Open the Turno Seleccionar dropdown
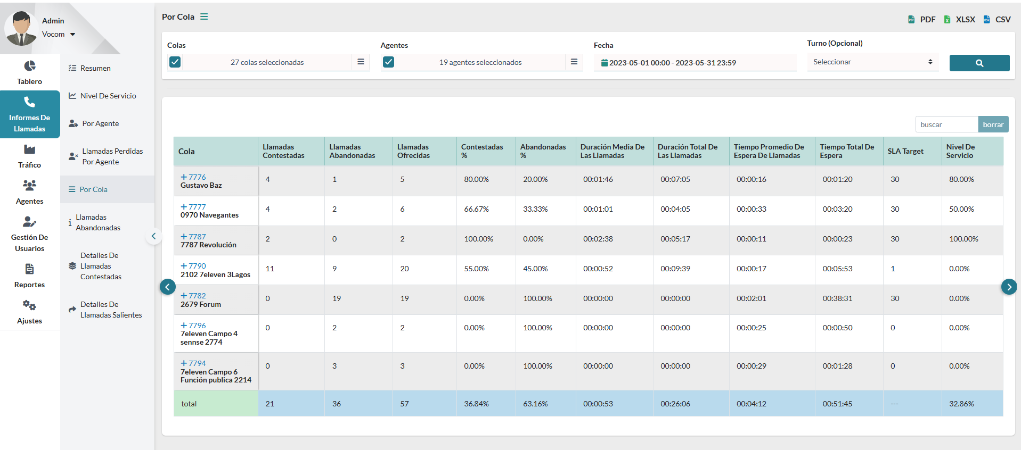Viewport: 1021px width, 450px height. coord(872,62)
